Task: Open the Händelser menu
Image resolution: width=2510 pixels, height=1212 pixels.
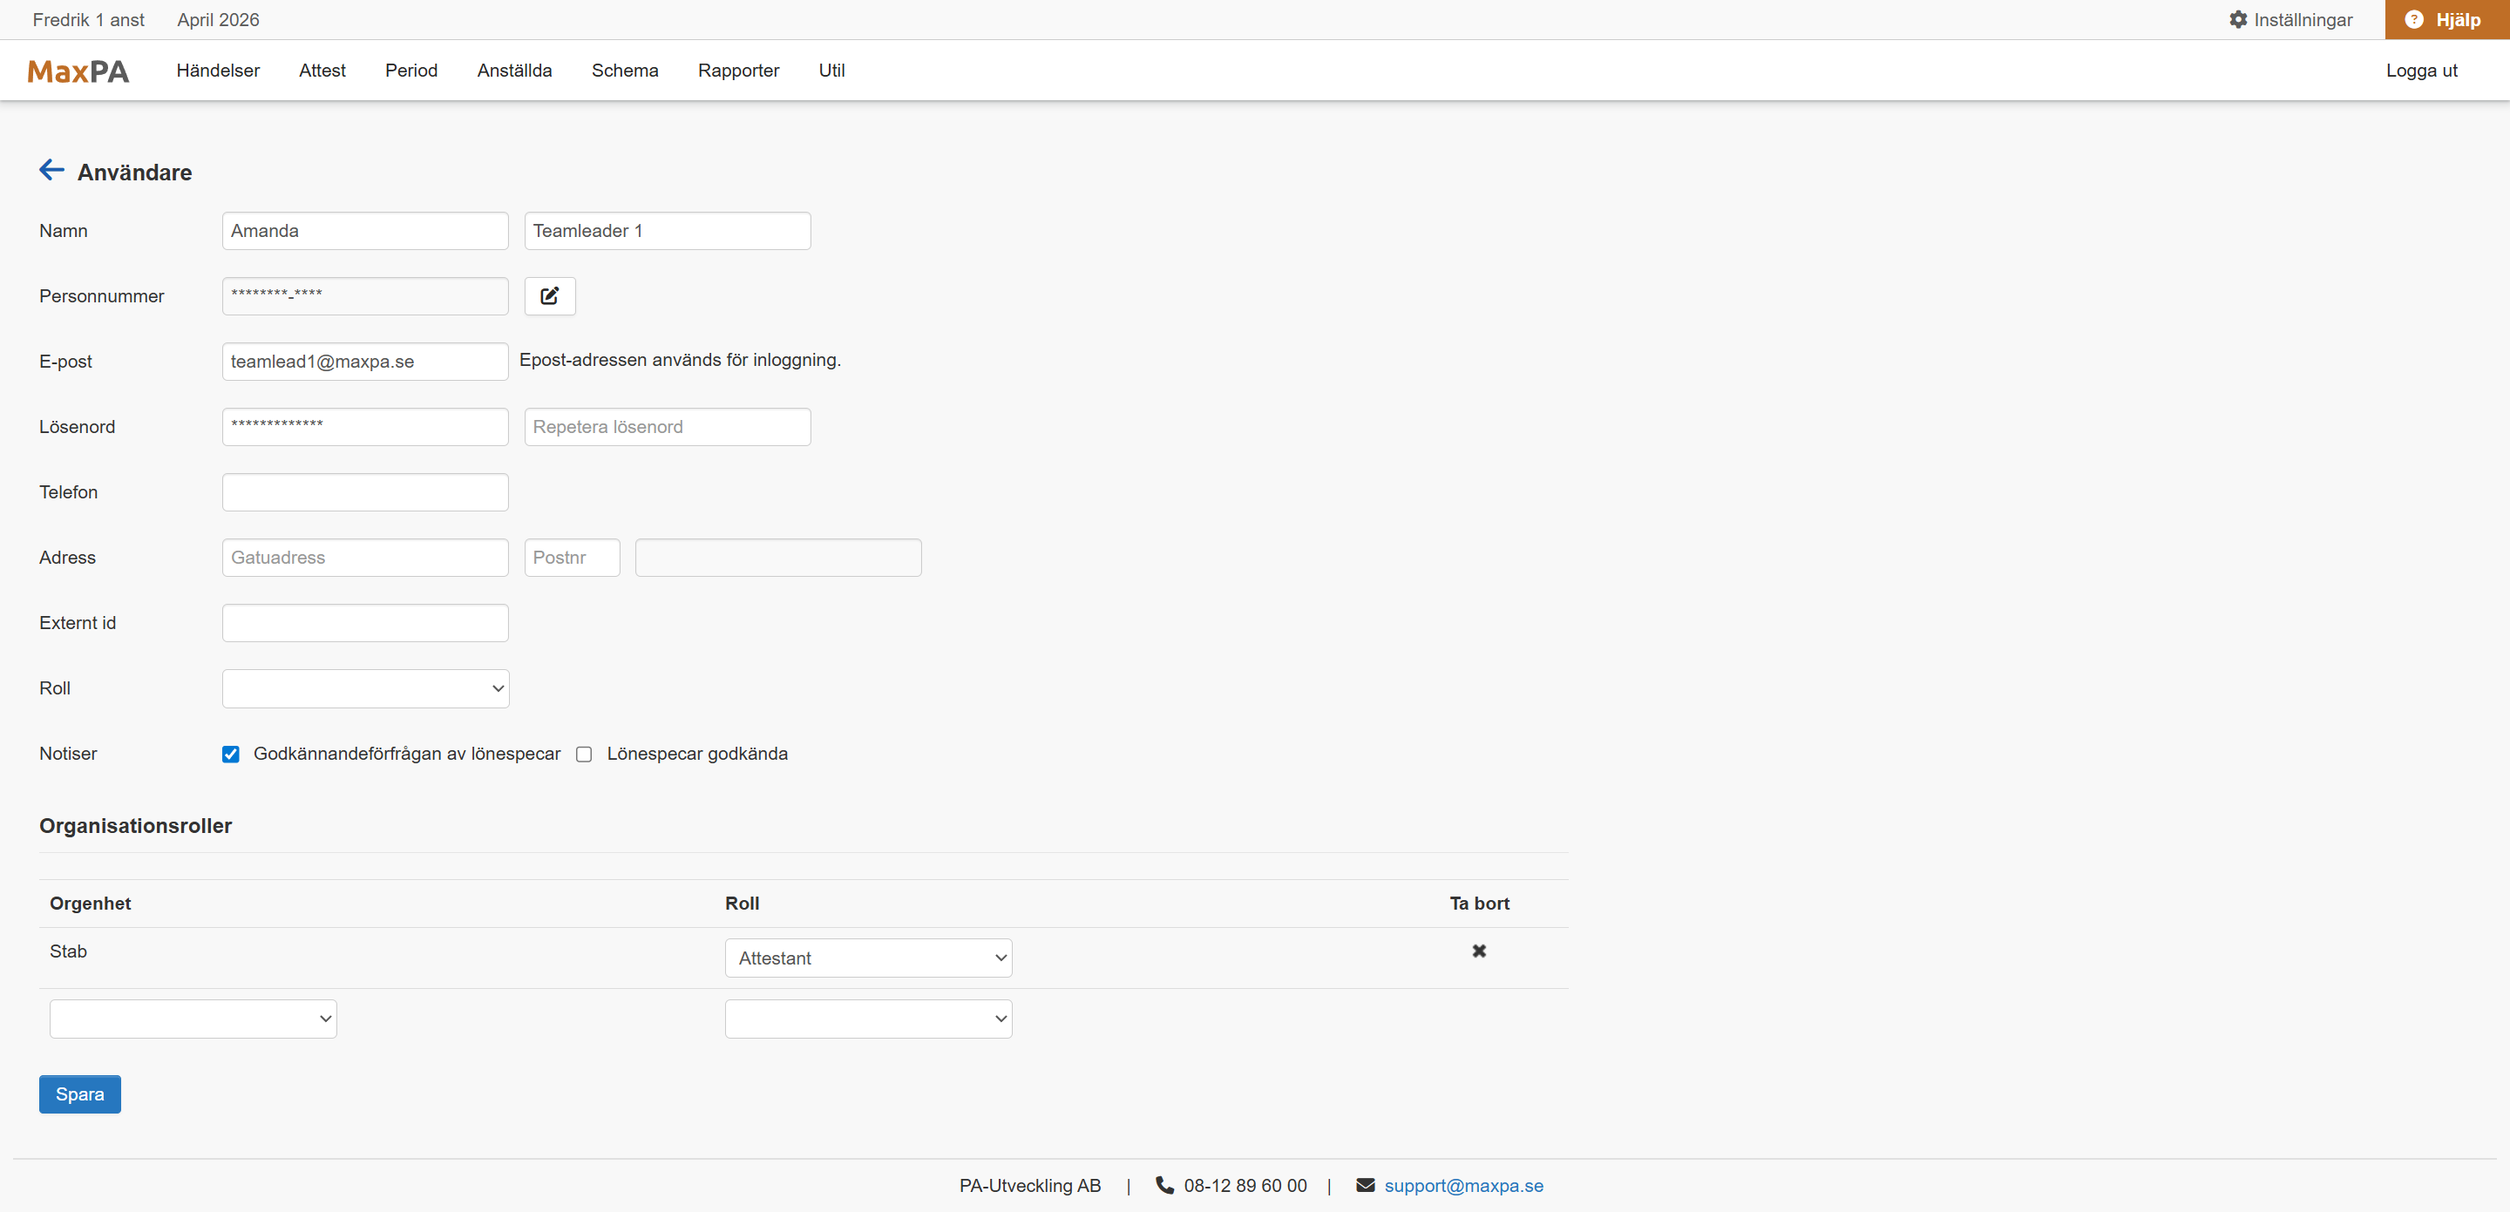Action: point(218,71)
